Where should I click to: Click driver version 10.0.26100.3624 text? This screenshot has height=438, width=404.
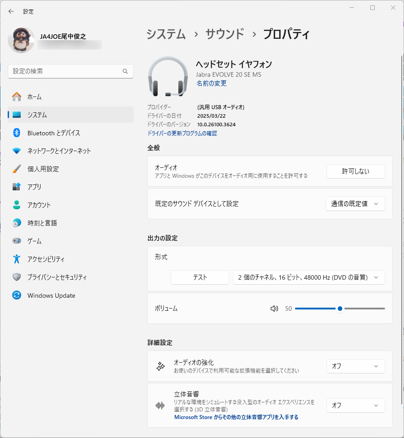[x=216, y=124]
